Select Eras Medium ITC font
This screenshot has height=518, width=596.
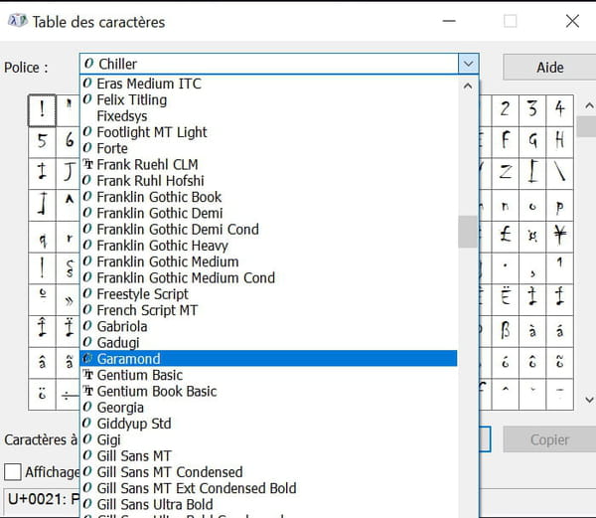[x=268, y=84]
